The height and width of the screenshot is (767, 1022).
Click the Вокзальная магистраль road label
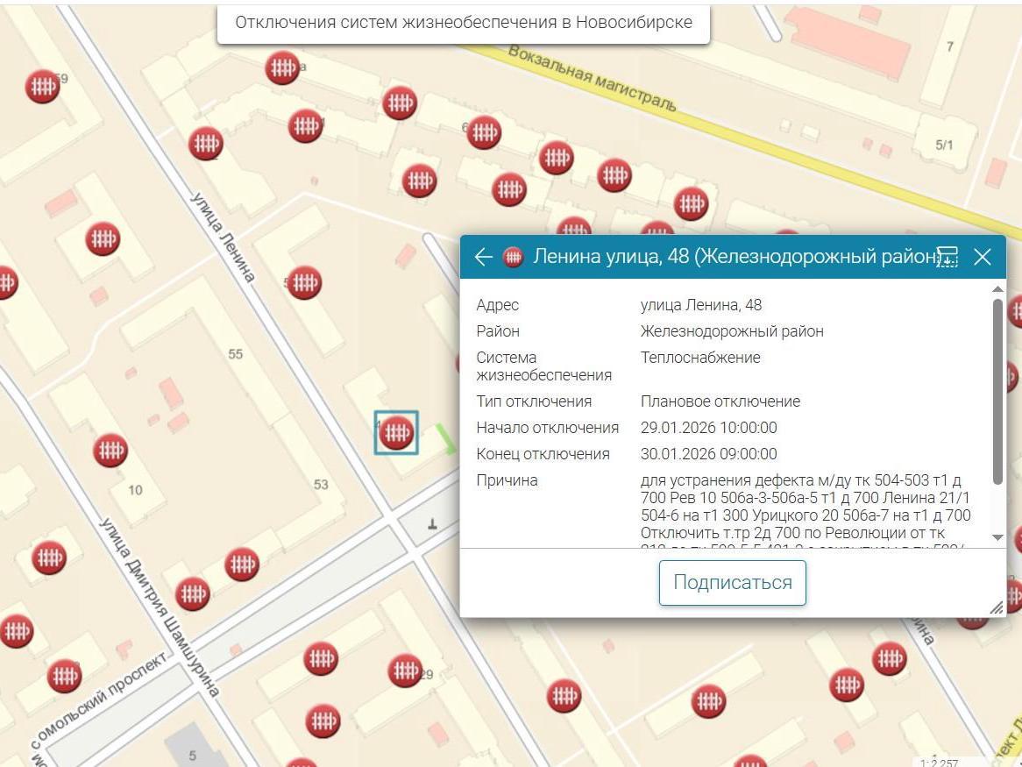(x=593, y=78)
